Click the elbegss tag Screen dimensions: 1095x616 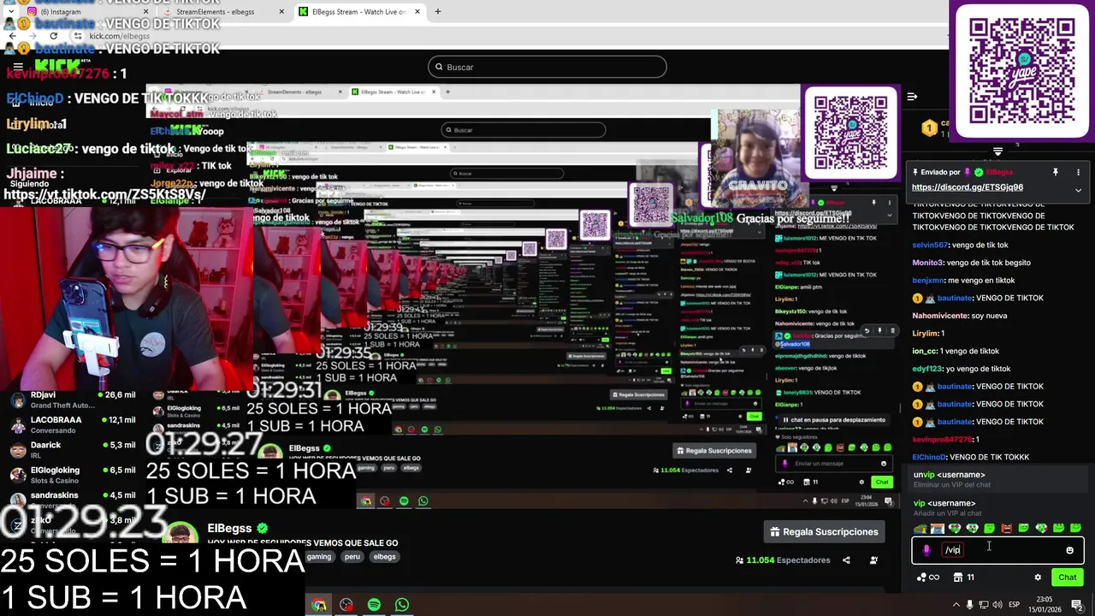[x=385, y=556]
